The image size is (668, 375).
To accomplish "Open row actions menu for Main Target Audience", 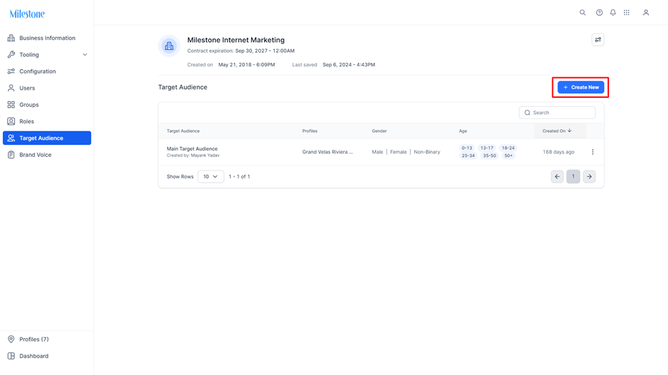I will point(593,152).
